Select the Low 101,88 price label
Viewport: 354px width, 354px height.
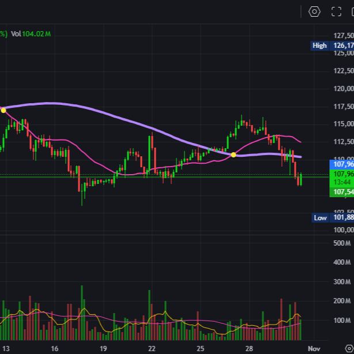[333, 218]
